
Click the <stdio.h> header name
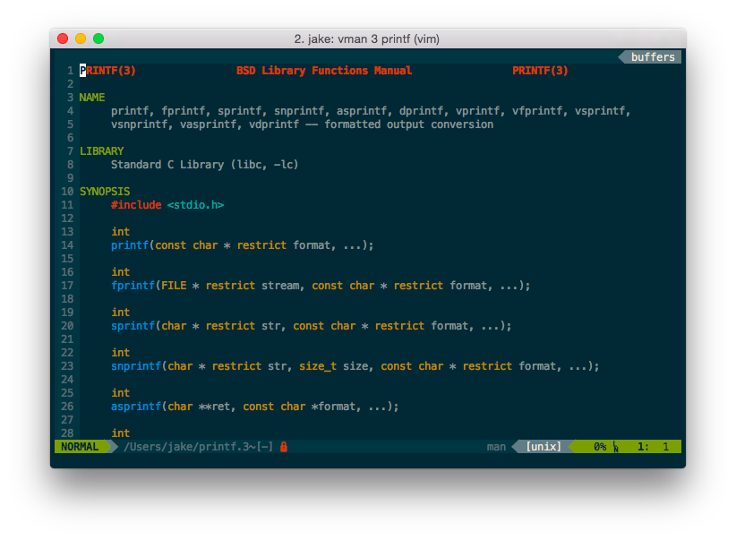pyautogui.click(x=195, y=205)
